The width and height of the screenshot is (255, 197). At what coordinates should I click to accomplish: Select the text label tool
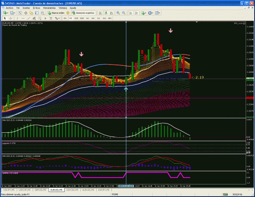click(x=51, y=18)
